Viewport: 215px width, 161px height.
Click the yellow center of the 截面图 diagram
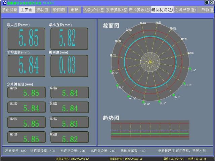pos(150,62)
